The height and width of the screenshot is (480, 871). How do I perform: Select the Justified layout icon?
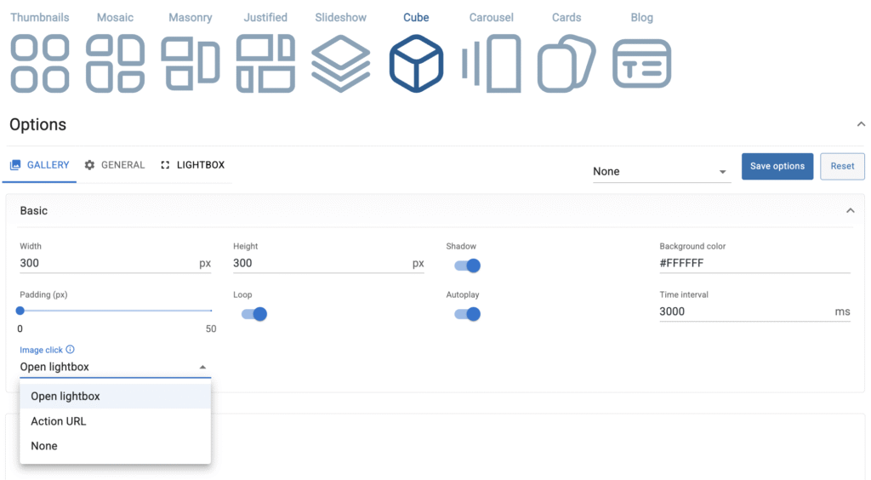point(265,63)
